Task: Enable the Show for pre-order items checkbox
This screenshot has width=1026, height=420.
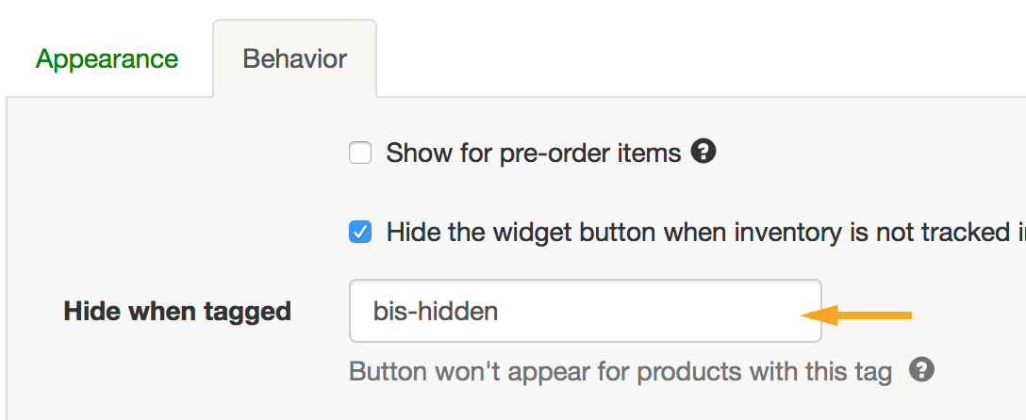Action: 360,153
